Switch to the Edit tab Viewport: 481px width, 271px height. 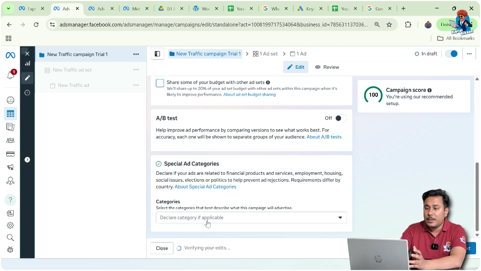[x=296, y=67]
